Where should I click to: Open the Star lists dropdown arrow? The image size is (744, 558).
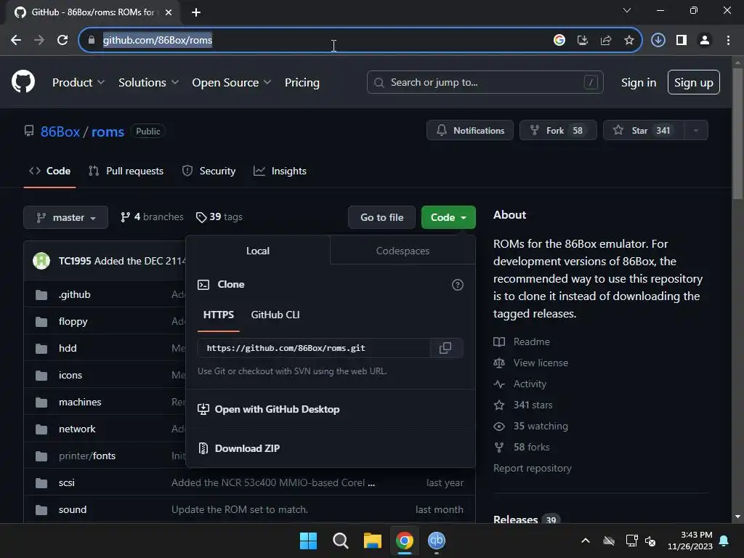(x=695, y=130)
